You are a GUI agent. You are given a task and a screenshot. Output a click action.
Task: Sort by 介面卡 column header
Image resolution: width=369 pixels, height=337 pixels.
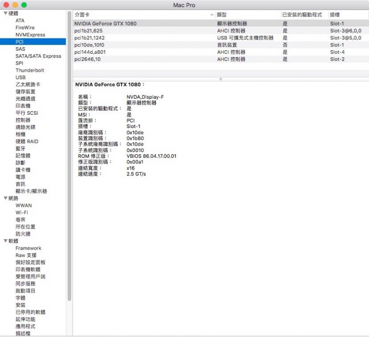[x=144, y=15]
